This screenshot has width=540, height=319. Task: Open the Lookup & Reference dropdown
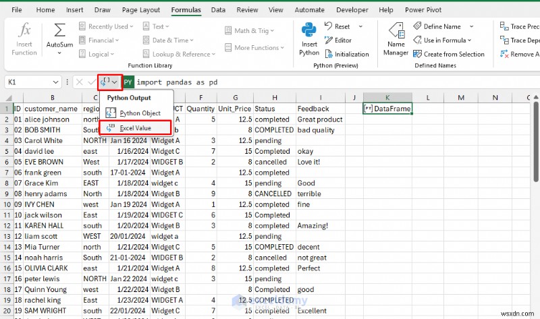[179, 54]
